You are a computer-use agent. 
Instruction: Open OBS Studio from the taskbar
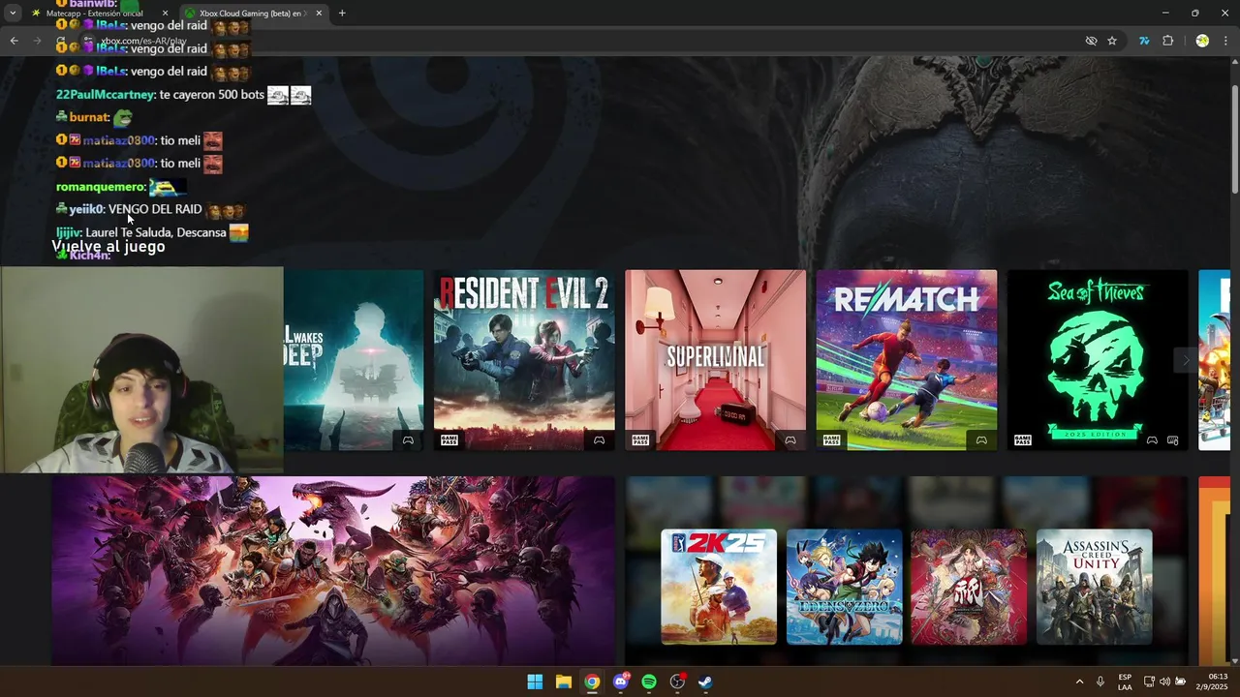click(x=677, y=682)
